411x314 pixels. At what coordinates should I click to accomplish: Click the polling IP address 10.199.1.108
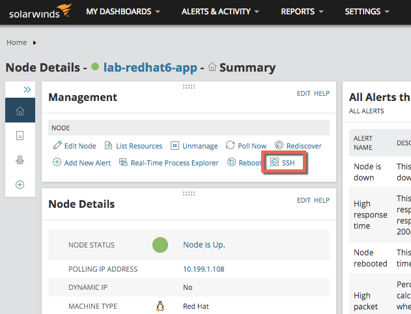pyautogui.click(x=204, y=269)
